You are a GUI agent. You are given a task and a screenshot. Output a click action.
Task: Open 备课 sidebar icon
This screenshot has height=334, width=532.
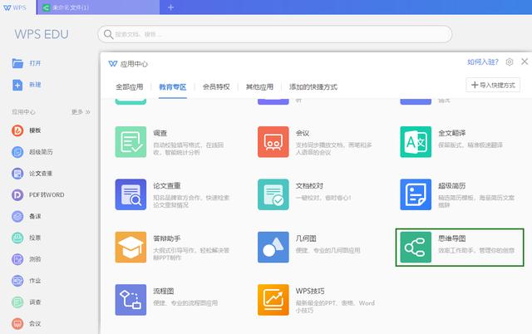[x=17, y=216]
